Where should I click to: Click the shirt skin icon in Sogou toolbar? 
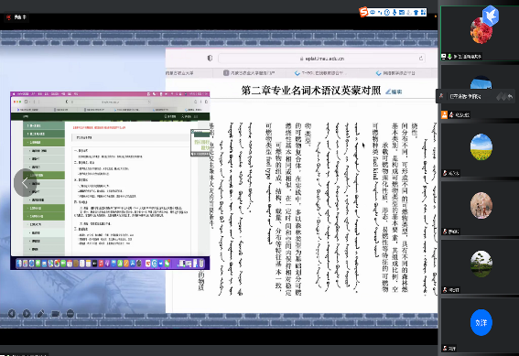click(416, 13)
